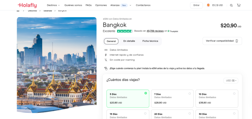This screenshot has width=252, height=119.
Task: Open the shopping cart icon
Action: pyautogui.click(x=239, y=5)
